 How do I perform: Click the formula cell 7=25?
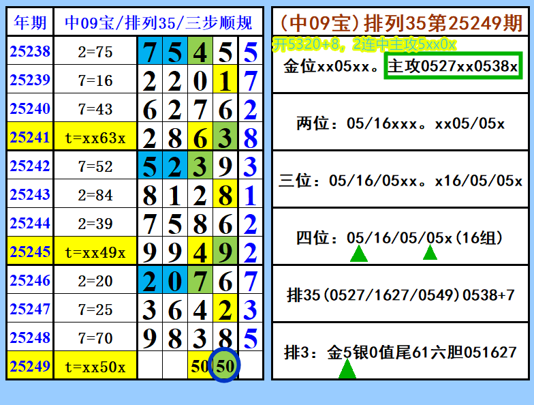pyautogui.click(x=95, y=309)
